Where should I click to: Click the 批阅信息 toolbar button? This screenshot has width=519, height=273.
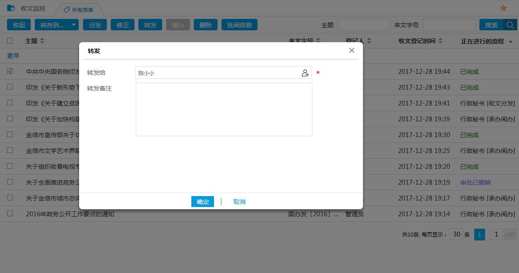pyautogui.click(x=239, y=25)
